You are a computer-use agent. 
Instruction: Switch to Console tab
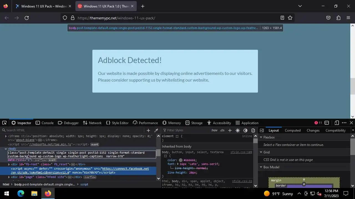coord(45,123)
